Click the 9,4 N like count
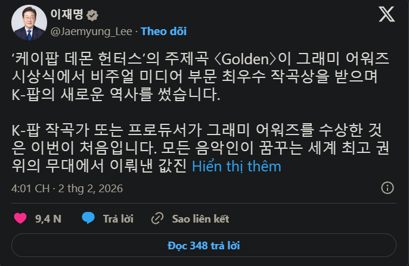Image resolution: width=409 pixels, height=266 pixels. tap(48, 218)
